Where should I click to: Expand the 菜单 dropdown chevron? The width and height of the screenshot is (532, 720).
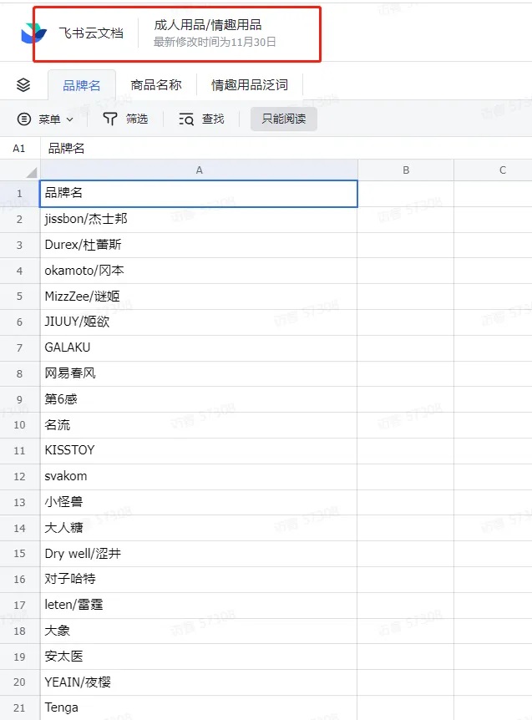[x=70, y=119]
